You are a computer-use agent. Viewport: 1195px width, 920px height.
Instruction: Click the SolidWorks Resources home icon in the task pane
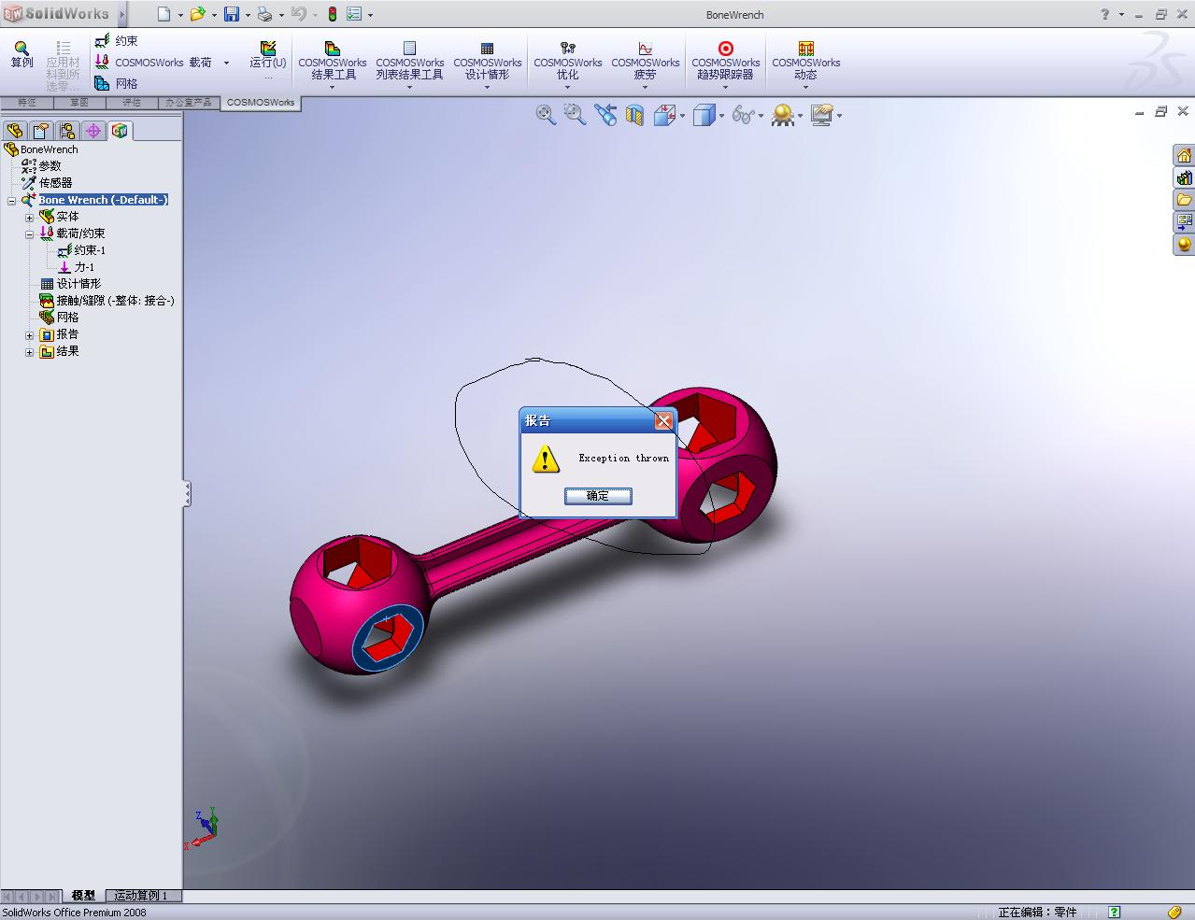pyautogui.click(x=1184, y=155)
